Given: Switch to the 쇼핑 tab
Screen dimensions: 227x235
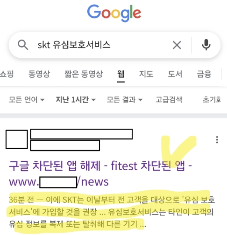Looking at the screenshot, I should click(7, 74).
